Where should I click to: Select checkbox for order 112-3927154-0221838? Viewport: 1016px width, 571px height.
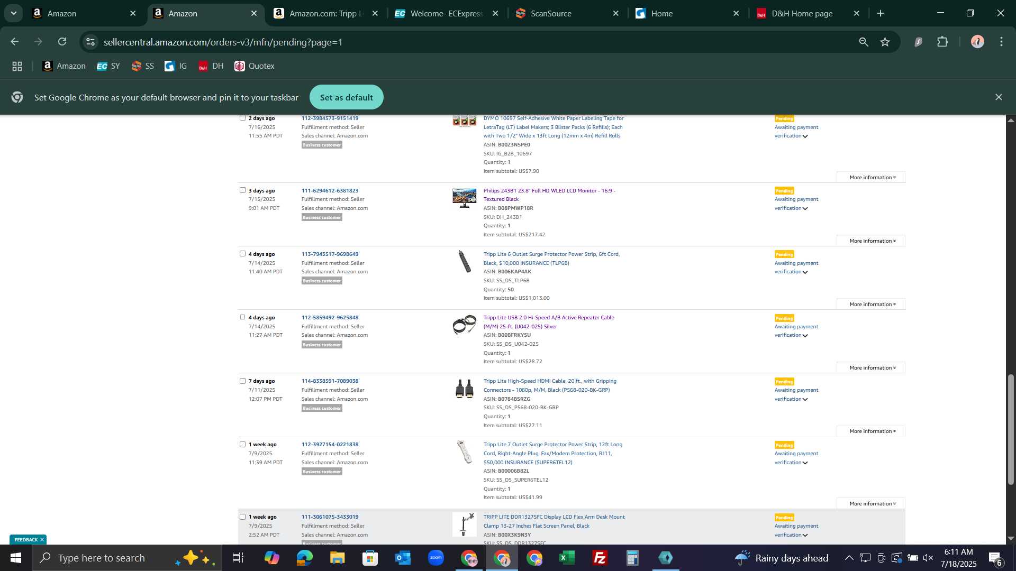[242, 444]
